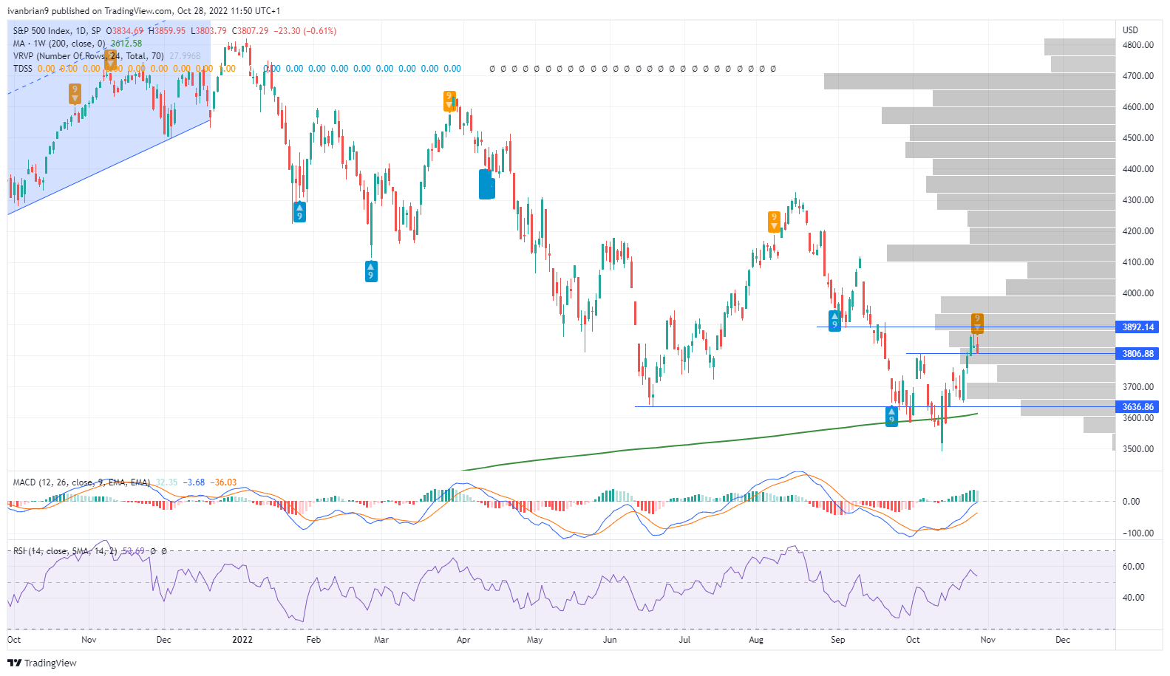The width and height of the screenshot is (1170, 676).
Task: Click the RSI 60.00 axis label
Action: tap(1134, 567)
